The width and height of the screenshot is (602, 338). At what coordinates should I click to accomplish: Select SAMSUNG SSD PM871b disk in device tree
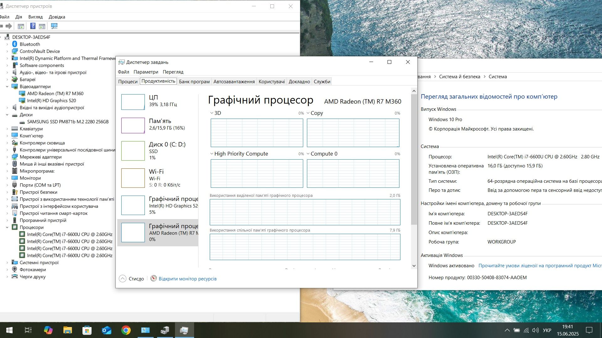(x=68, y=122)
